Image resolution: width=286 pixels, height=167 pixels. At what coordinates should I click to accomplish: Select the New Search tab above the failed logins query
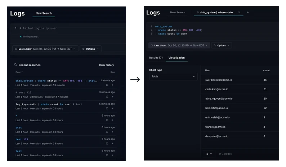[44, 13]
